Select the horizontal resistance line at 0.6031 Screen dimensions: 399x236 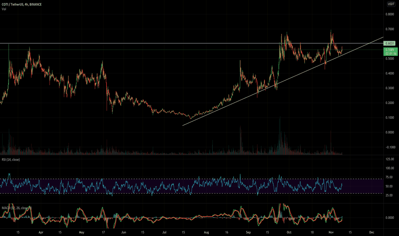(x=191, y=43)
